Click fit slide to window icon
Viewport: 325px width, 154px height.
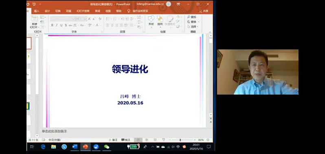(208, 140)
